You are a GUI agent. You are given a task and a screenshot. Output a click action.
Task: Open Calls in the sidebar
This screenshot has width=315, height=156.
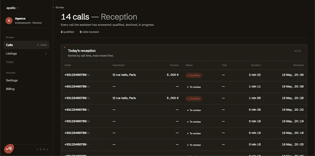26,45
